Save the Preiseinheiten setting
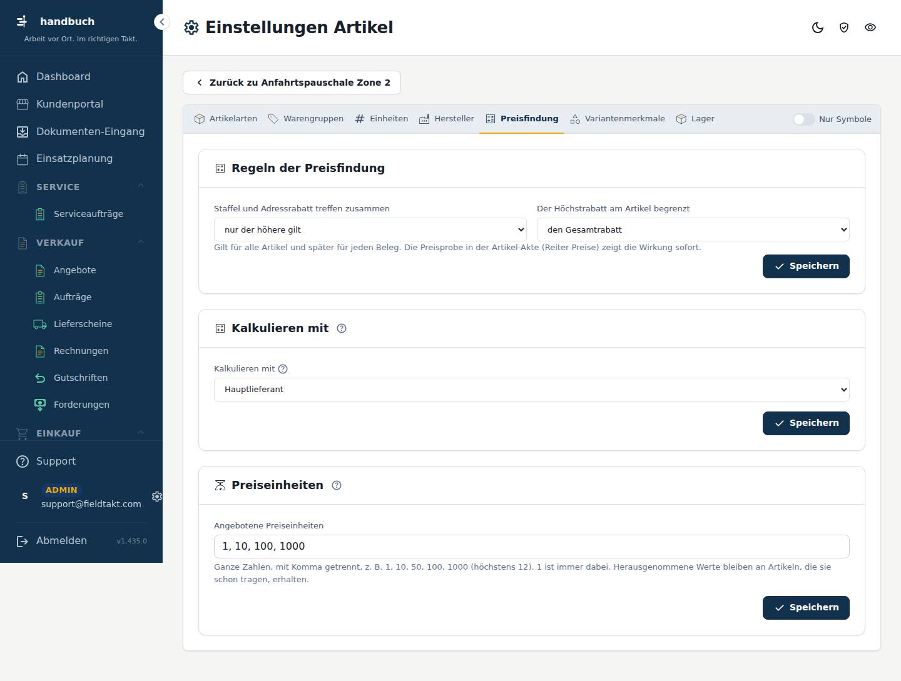This screenshot has width=901, height=681. pos(806,608)
